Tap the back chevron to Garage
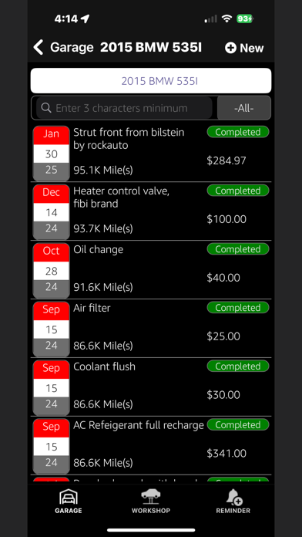 (x=39, y=47)
